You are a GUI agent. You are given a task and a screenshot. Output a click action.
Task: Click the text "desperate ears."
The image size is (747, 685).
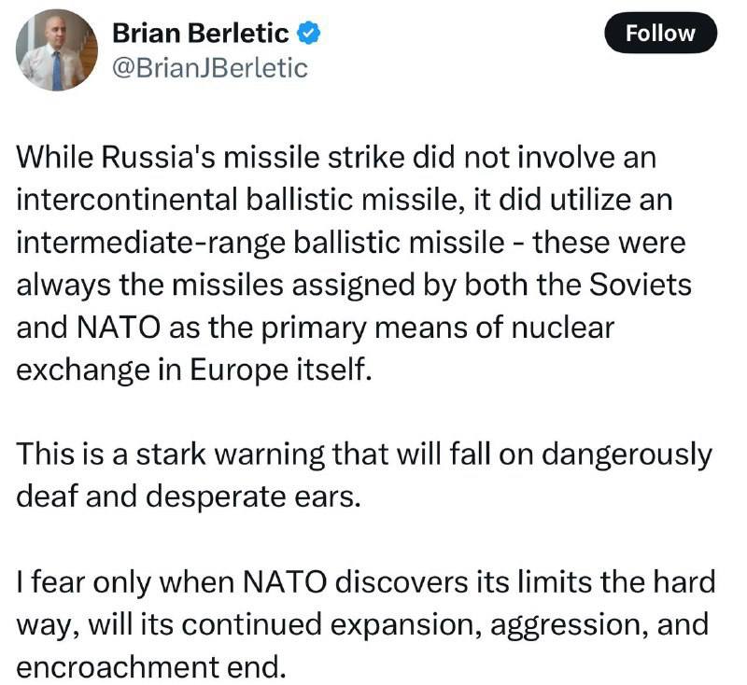pos(252,496)
